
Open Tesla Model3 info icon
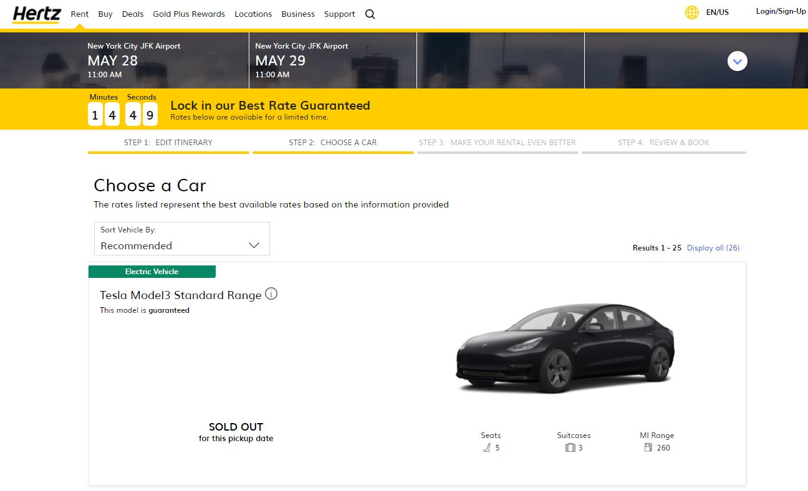click(x=271, y=293)
